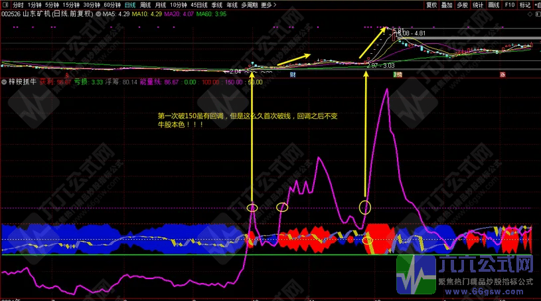541x301 pixels.
Task: Click the 融 info marker on the time axis
Action: tap(397, 76)
